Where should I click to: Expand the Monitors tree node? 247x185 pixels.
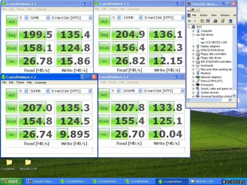(193, 73)
